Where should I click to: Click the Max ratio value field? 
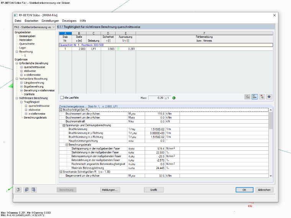point(156,98)
